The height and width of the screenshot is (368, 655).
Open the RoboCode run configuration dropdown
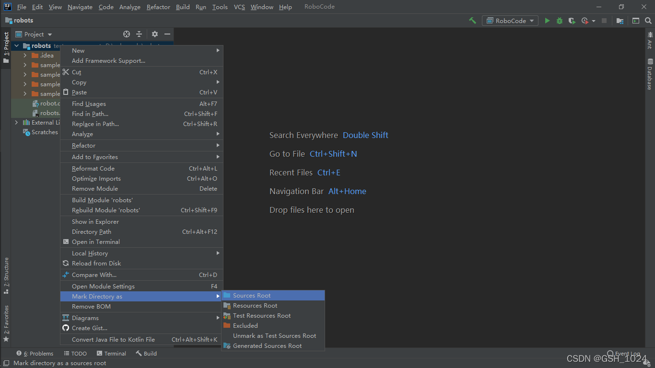[x=510, y=21]
